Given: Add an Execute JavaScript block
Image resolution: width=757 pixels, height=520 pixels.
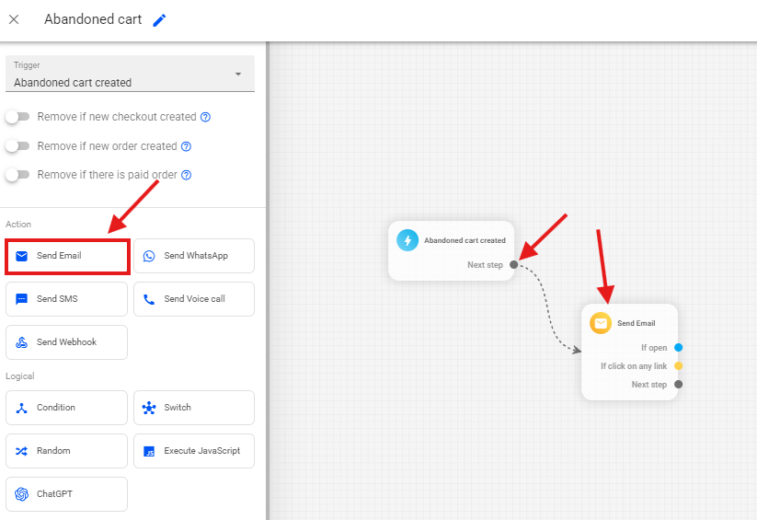Looking at the screenshot, I should click(x=194, y=451).
